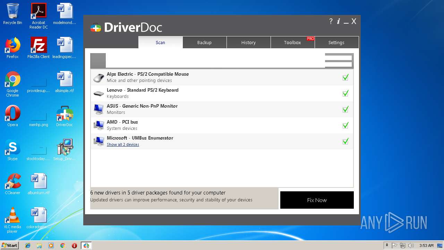Click the network tray icon

[403, 245]
